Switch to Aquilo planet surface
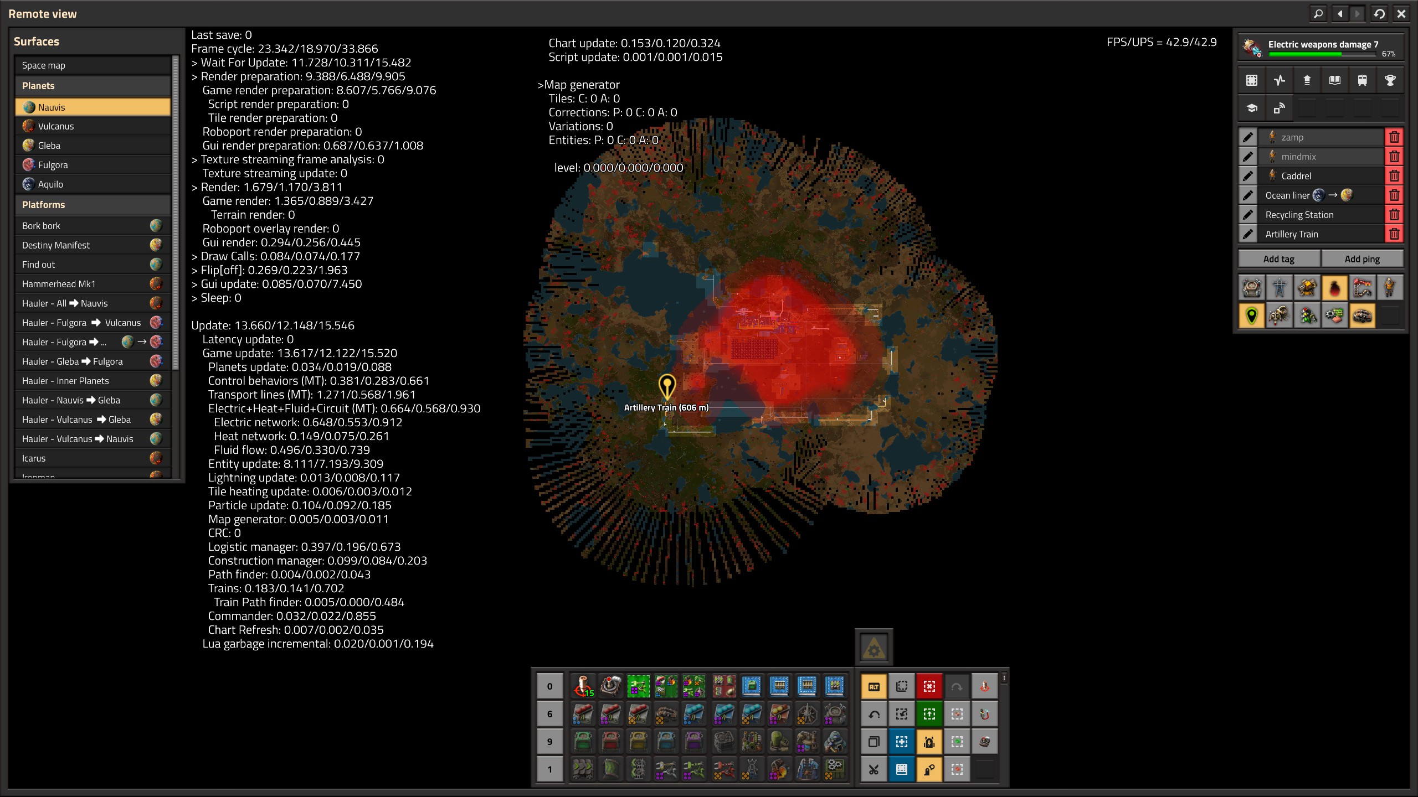 click(x=93, y=184)
